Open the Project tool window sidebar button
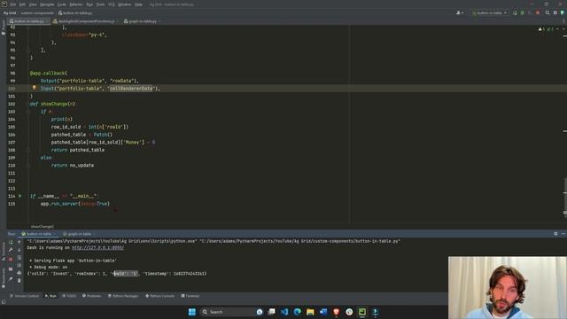This screenshot has width=567, height=319. [4, 27]
